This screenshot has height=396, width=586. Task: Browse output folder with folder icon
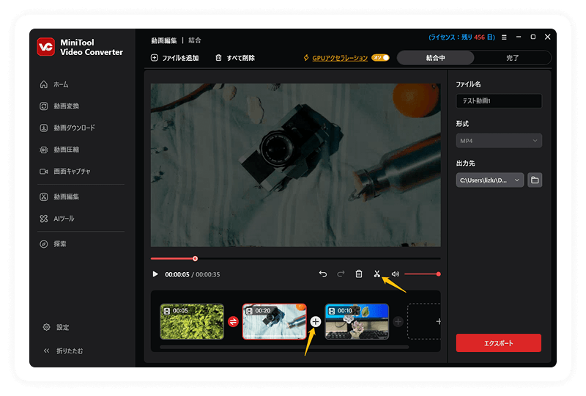(535, 180)
